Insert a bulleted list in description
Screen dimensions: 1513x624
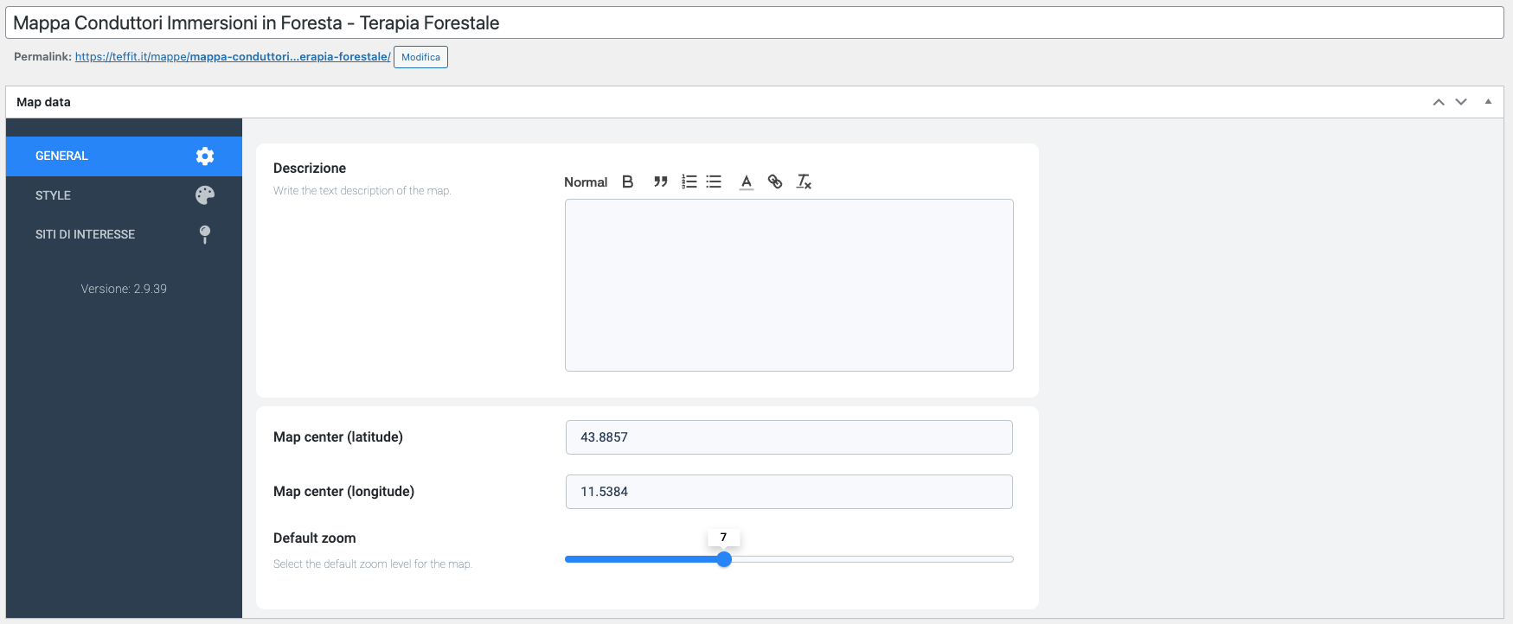[x=714, y=181]
